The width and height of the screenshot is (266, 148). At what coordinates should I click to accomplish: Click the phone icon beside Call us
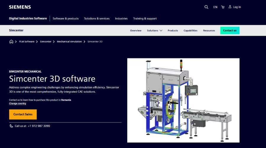click(x=11, y=126)
